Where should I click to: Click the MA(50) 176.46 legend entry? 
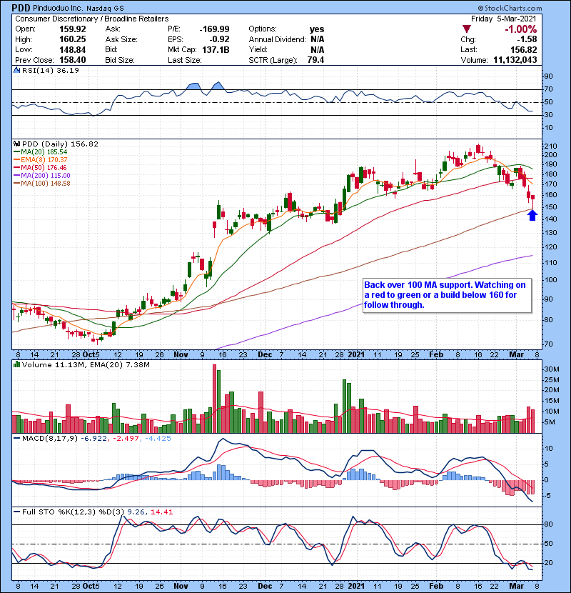[x=41, y=168]
